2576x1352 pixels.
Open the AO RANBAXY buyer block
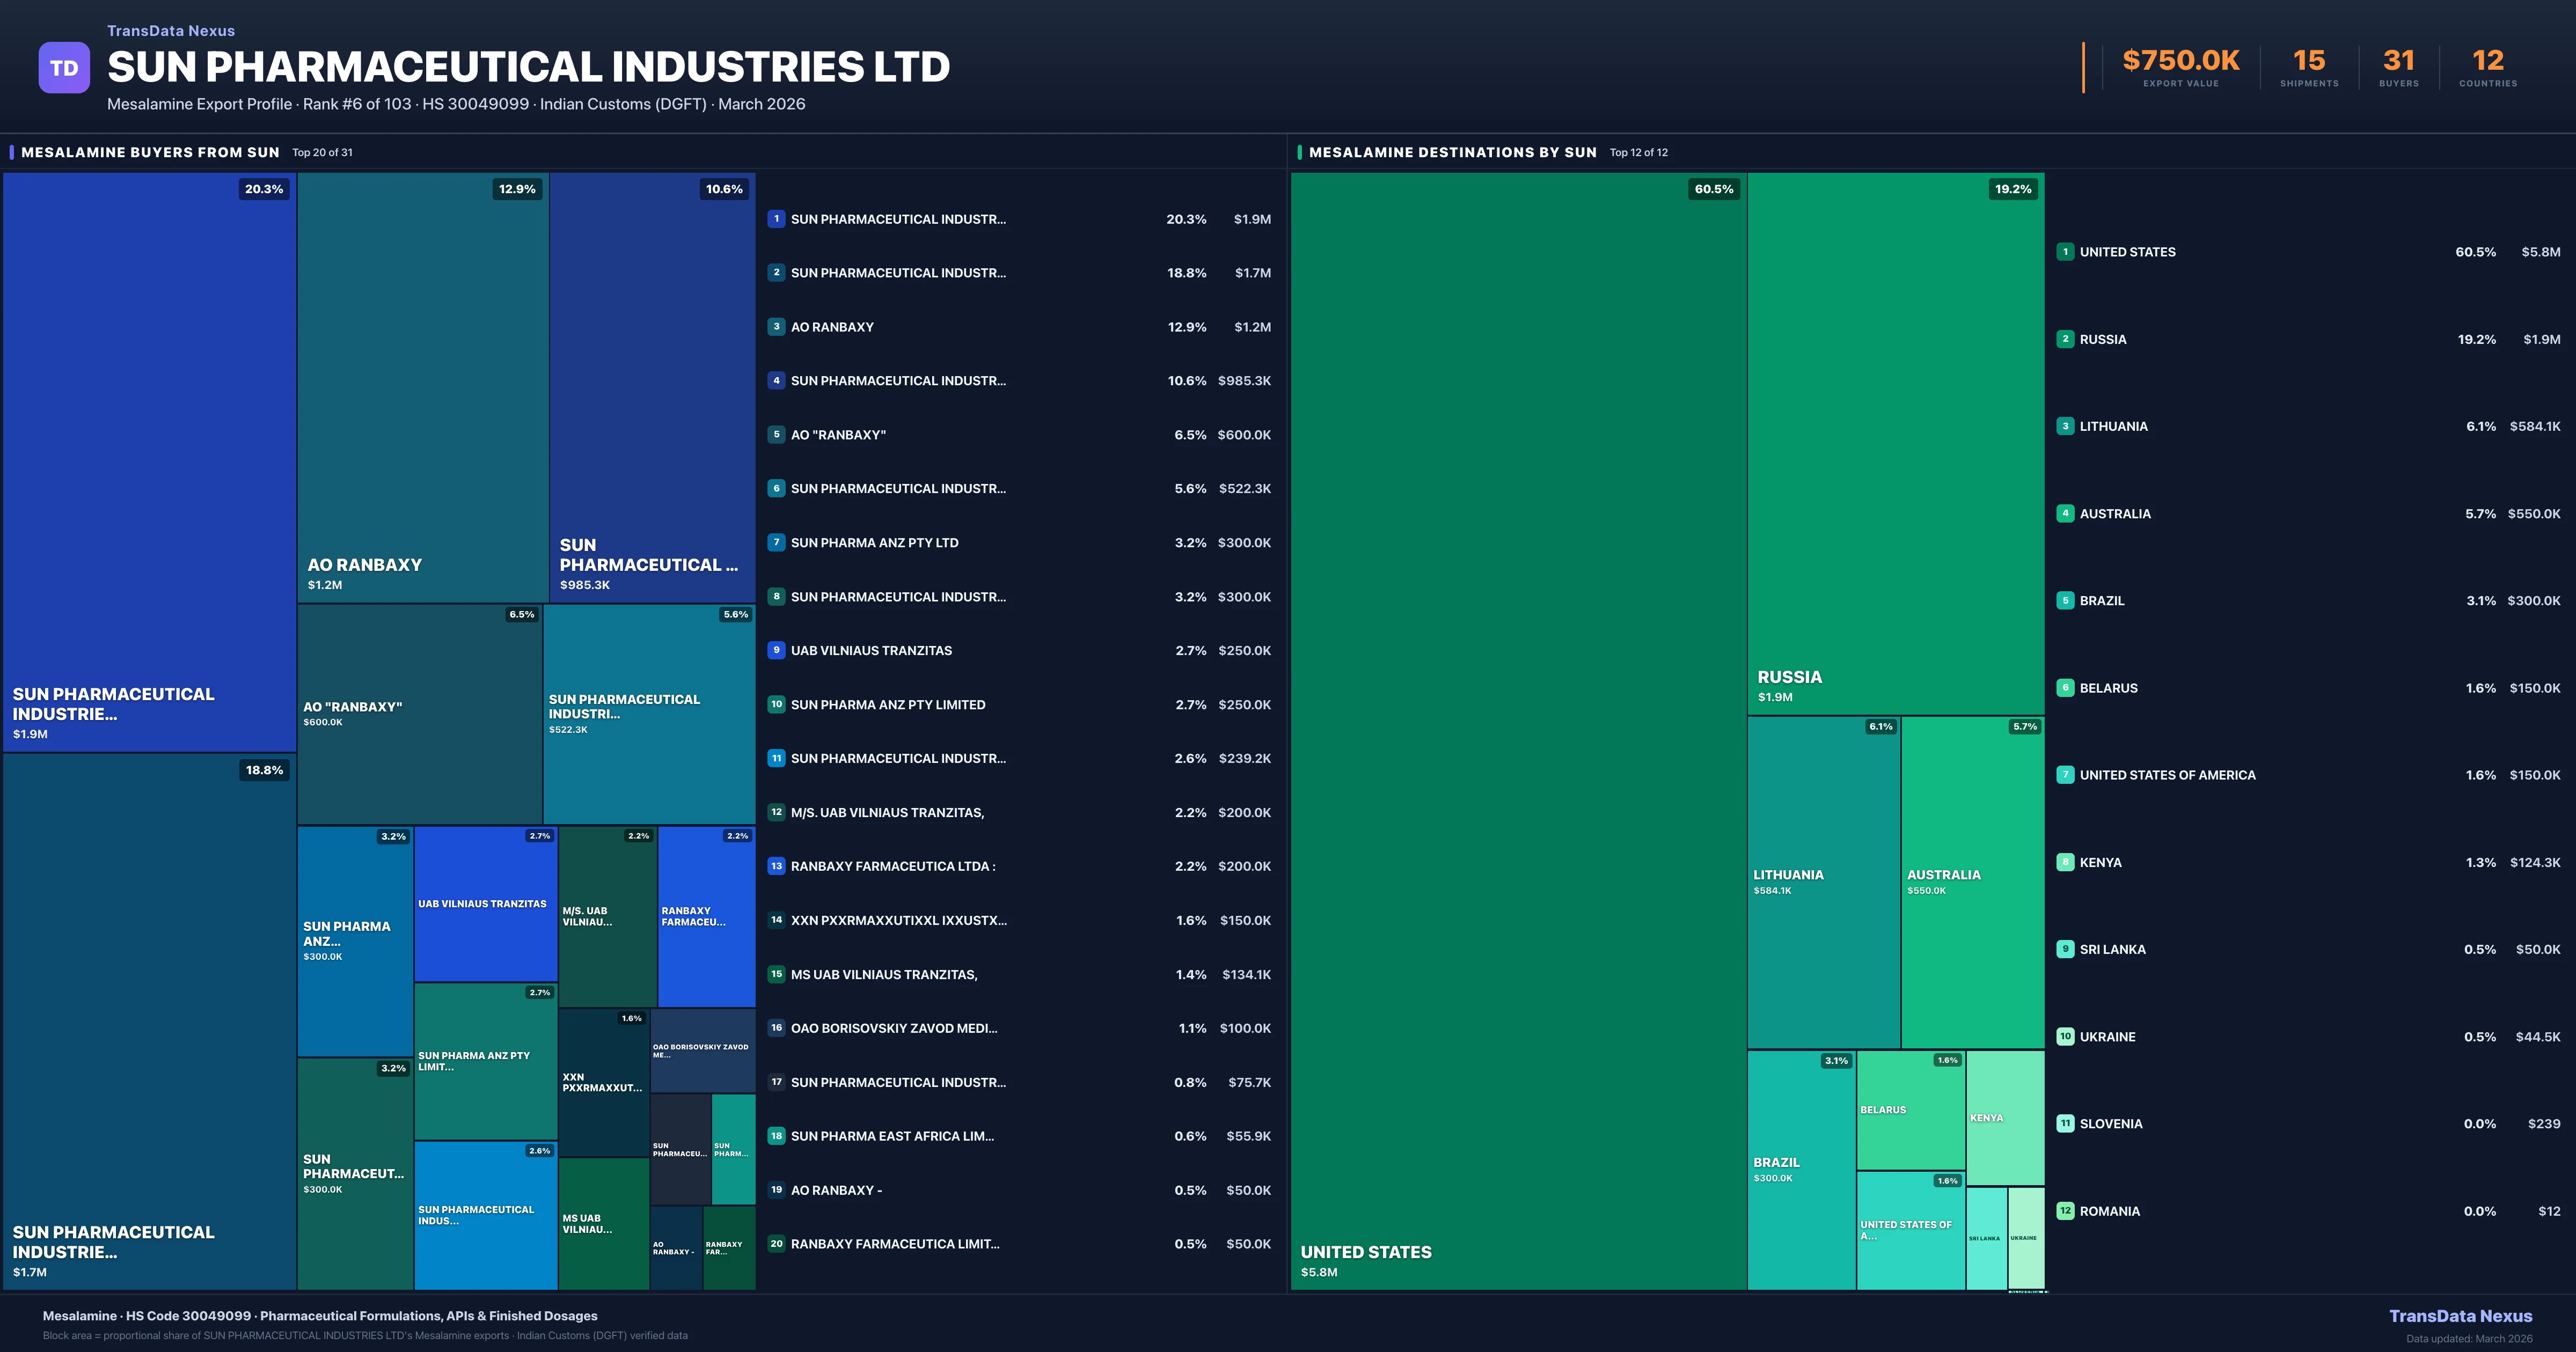pyautogui.click(x=420, y=390)
